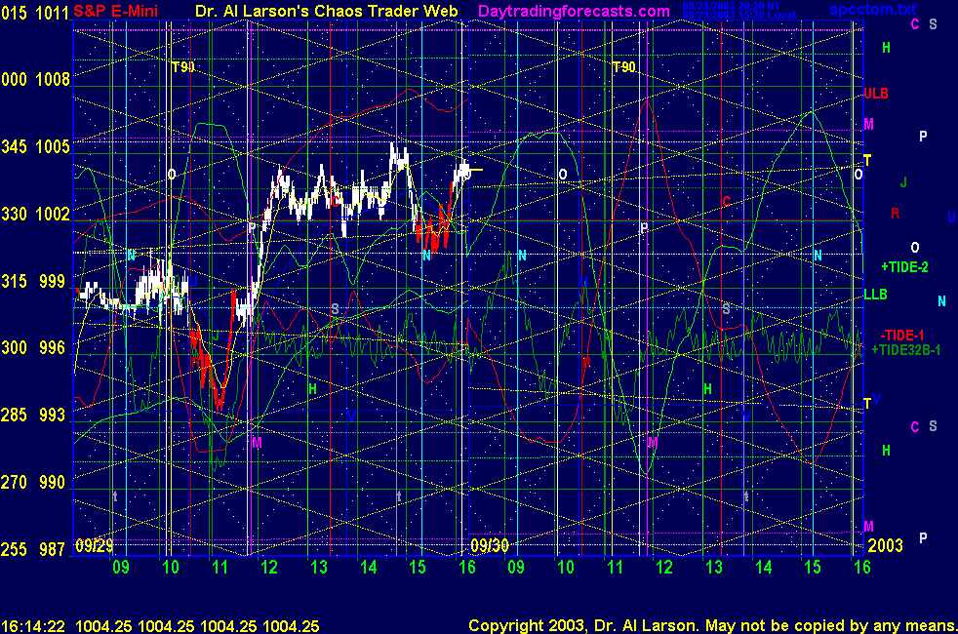Select the '300' degree axis label
The image size is (958, 634).
click(x=14, y=347)
